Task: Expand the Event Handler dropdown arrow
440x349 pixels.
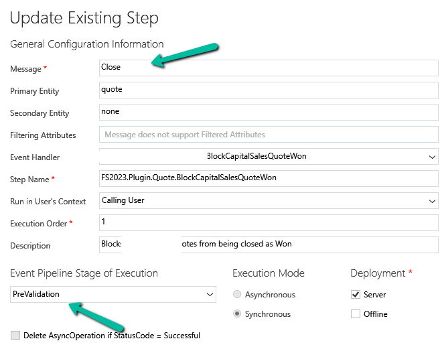Action: click(x=431, y=157)
